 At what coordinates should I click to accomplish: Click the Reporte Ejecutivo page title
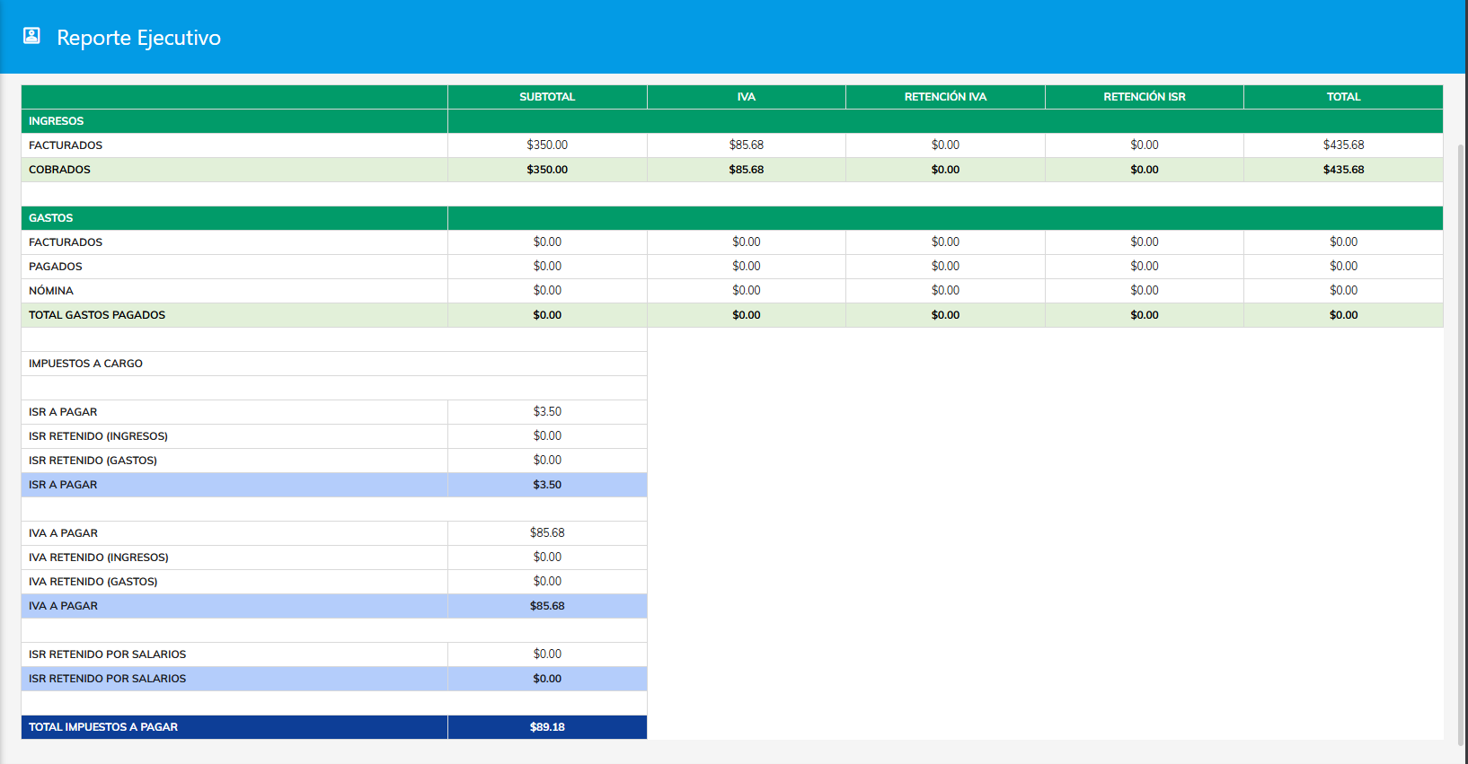(x=138, y=38)
